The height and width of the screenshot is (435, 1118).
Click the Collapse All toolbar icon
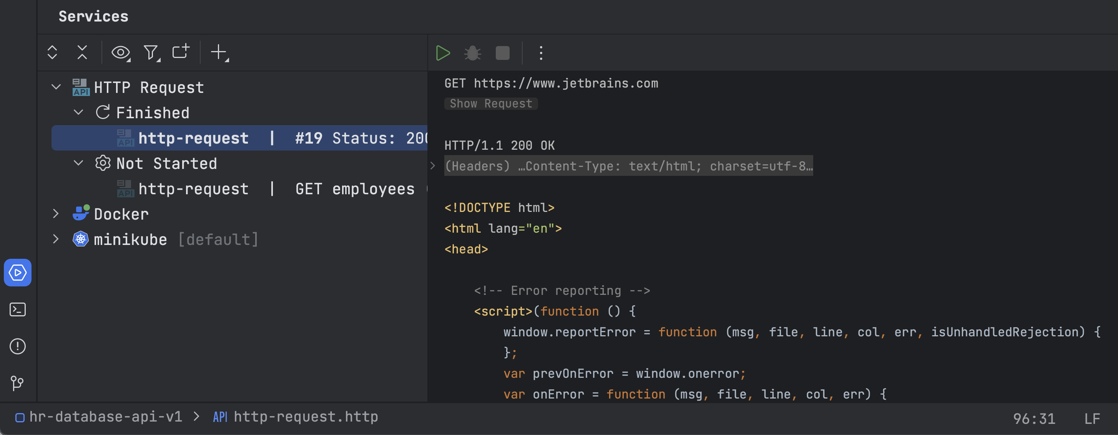[x=82, y=53]
